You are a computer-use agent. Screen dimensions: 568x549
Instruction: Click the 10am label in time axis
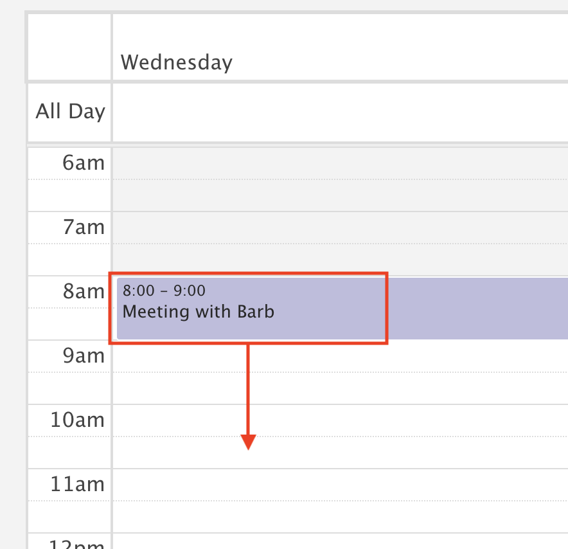tap(78, 420)
